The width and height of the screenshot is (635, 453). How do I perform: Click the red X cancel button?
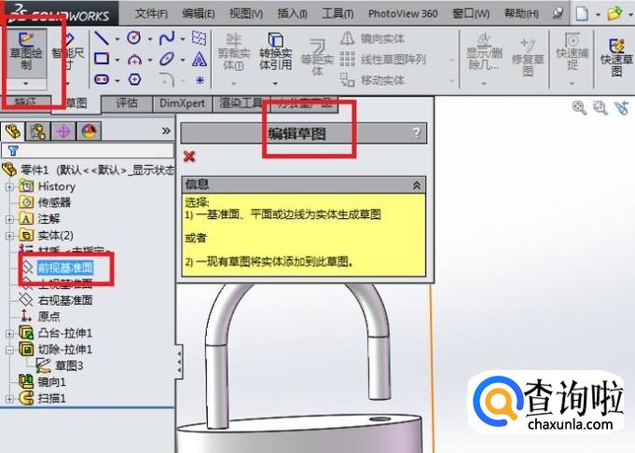[189, 157]
